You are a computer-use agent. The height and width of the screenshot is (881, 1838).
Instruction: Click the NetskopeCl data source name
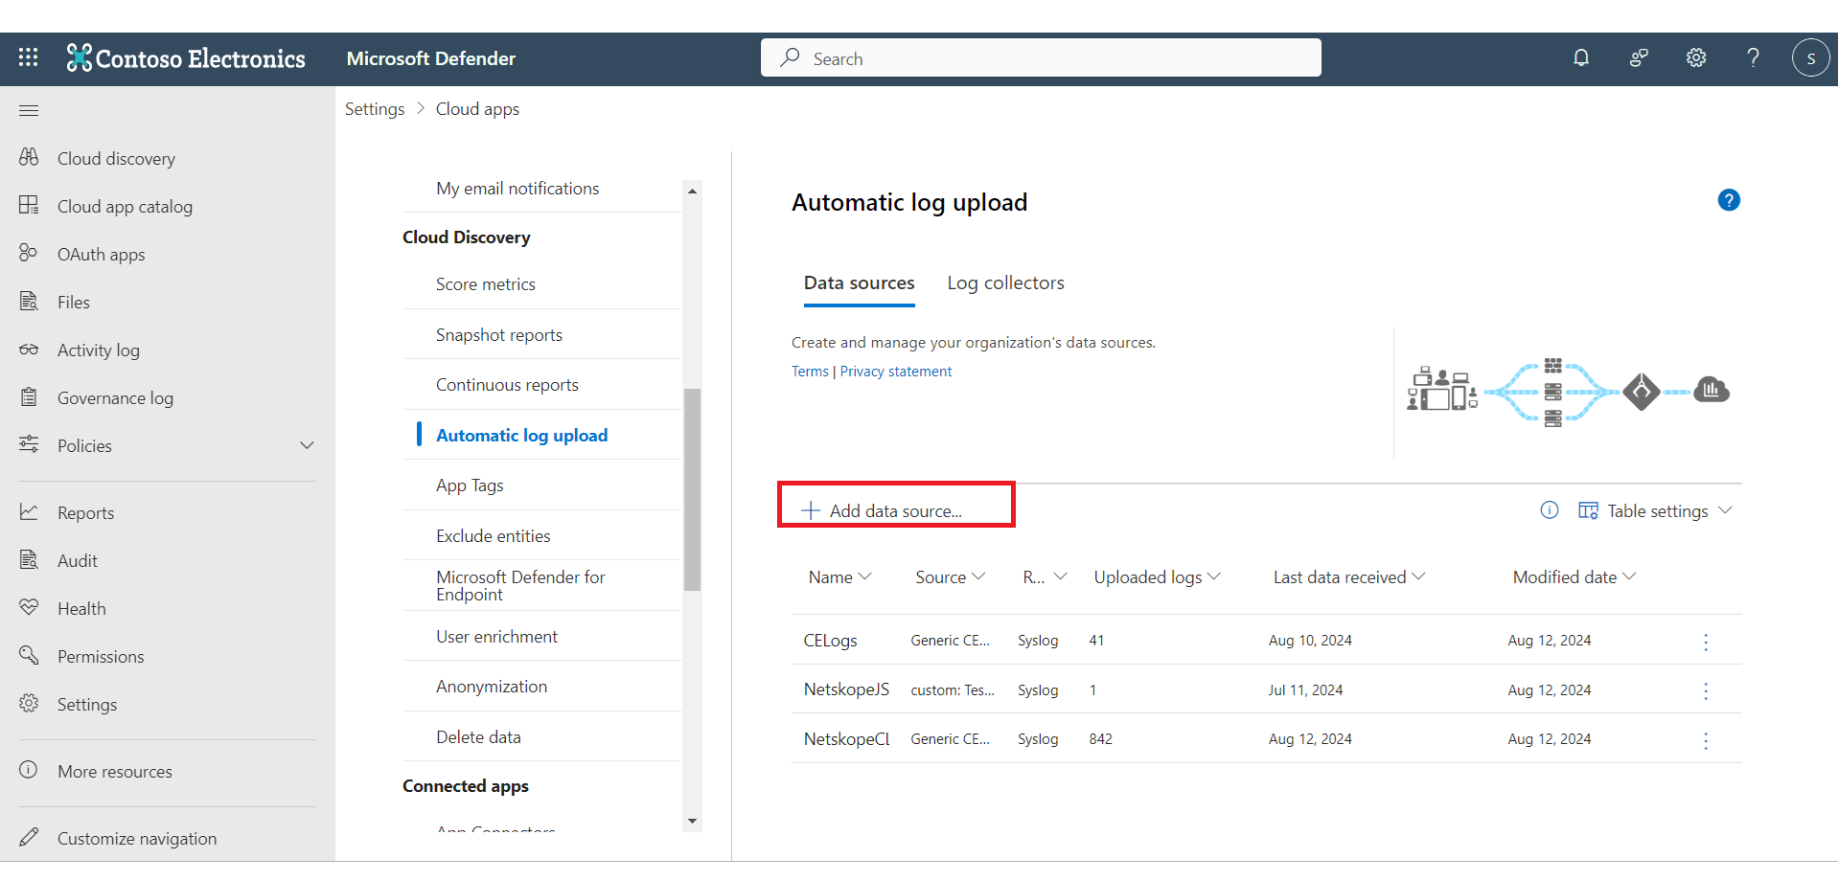pos(846,739)
